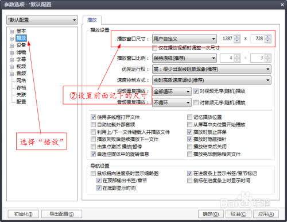Expand the 播放 tree node
The width and height of the screenshot is (287, 222).
coord(12,39)
